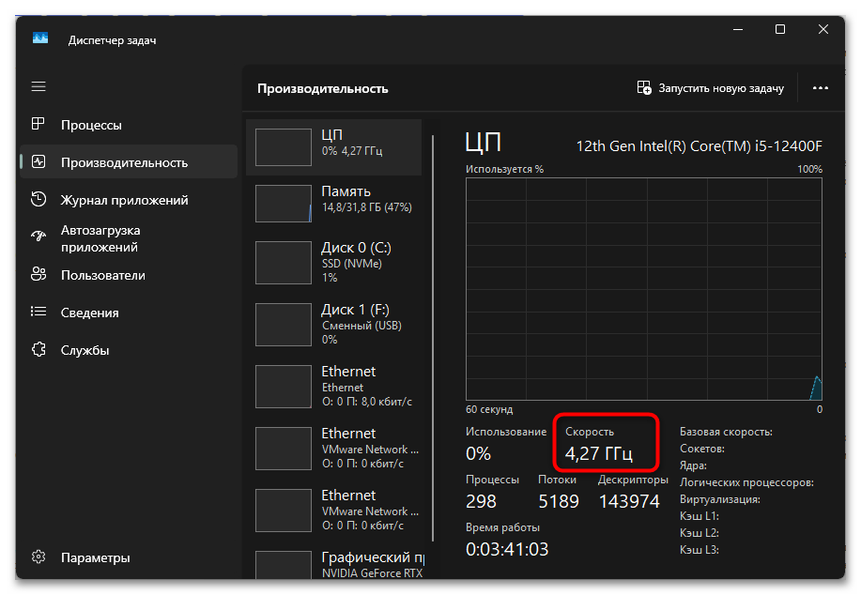
Task: Click the Логических процессоров label
Action: (x=746, y=482)
